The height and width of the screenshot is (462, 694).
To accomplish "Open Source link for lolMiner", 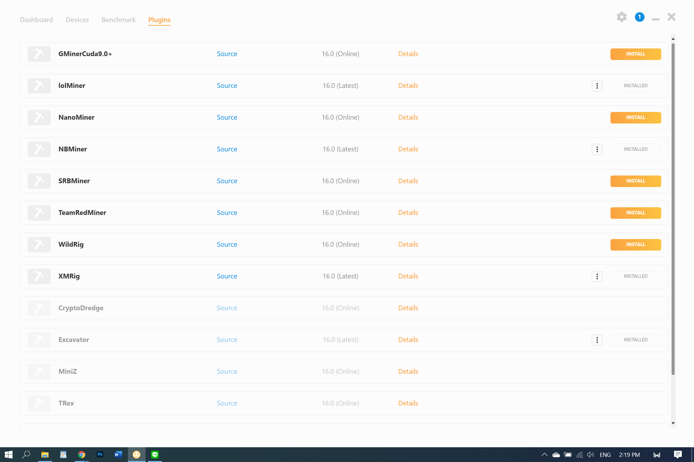I will [x=227, y=86].
